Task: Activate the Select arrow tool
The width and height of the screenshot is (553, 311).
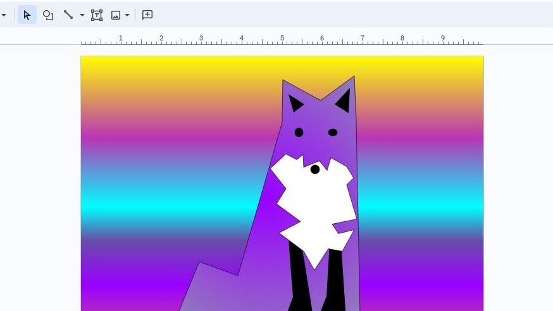Action: point(27,15)
